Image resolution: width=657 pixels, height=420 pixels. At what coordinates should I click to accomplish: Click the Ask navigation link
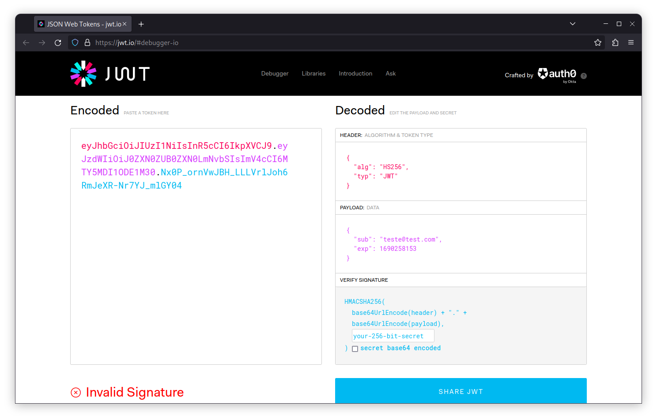(390, 74)
